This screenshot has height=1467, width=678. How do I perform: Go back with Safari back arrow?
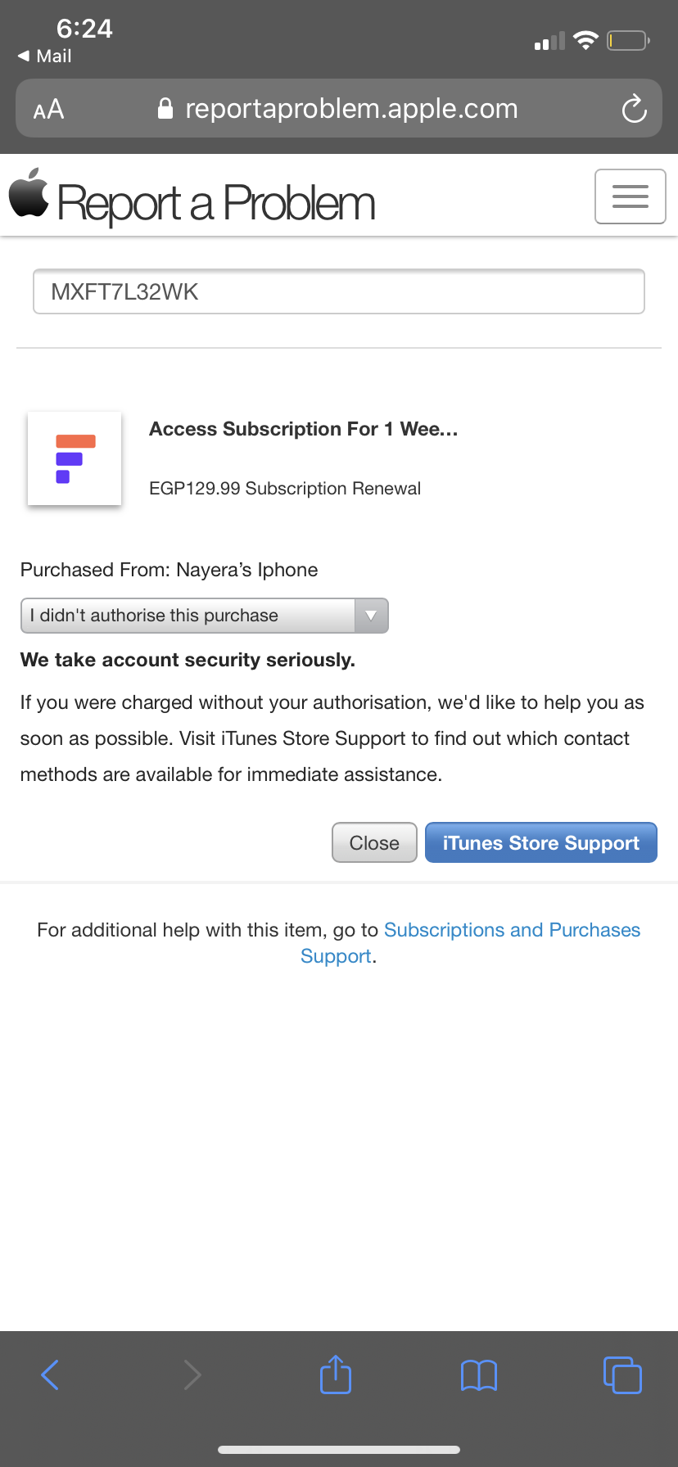point(50,1374)
